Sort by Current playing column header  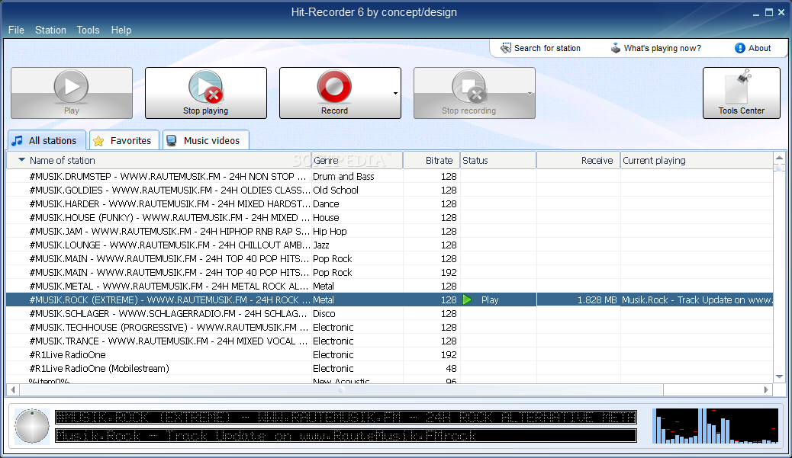697,160
